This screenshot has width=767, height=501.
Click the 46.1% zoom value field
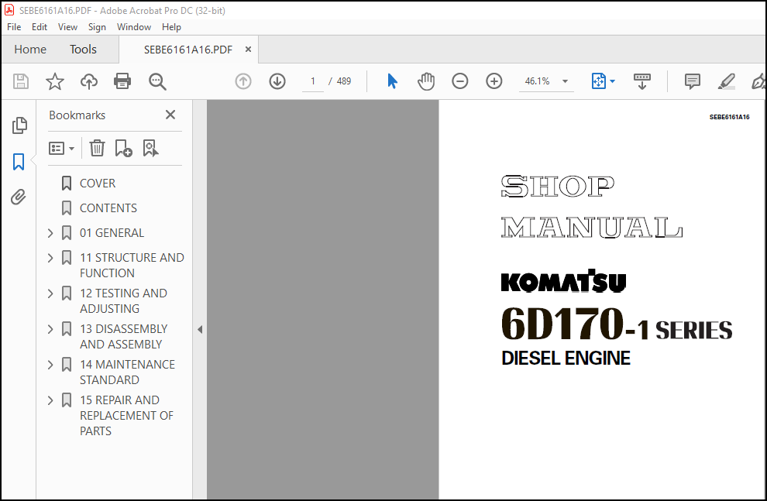click(x=537, y=81)
